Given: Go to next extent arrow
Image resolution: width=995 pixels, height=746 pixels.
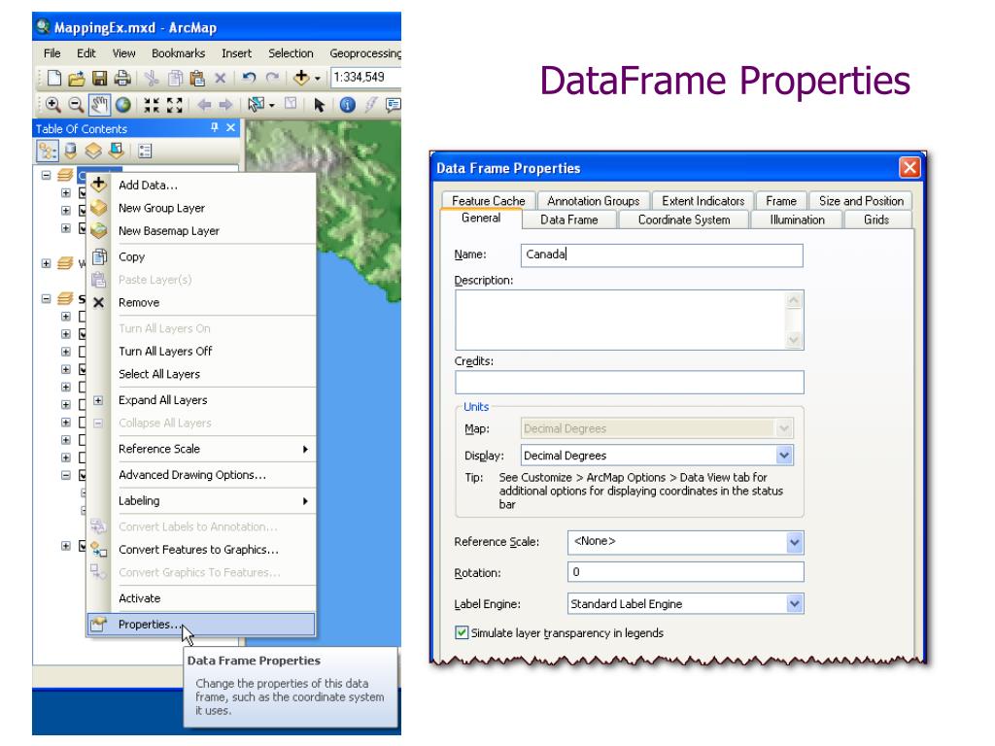Looking at the screenshot, I should 225,105.
